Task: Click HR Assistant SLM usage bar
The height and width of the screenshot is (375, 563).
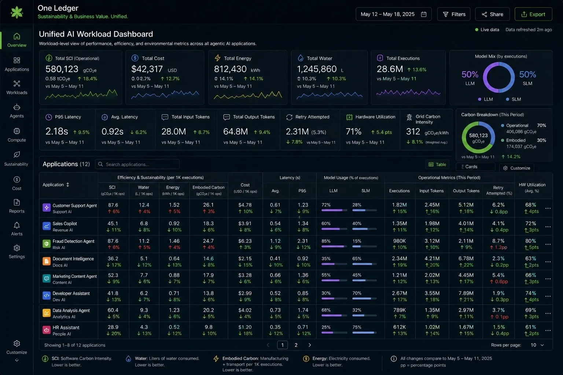Action: click(365, 333)
